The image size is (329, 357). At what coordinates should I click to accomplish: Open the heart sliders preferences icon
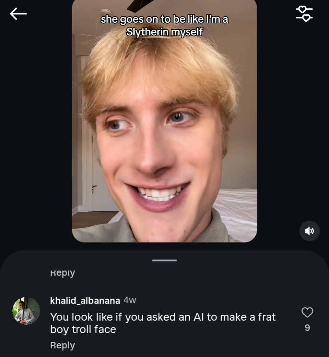pos(304,14)
